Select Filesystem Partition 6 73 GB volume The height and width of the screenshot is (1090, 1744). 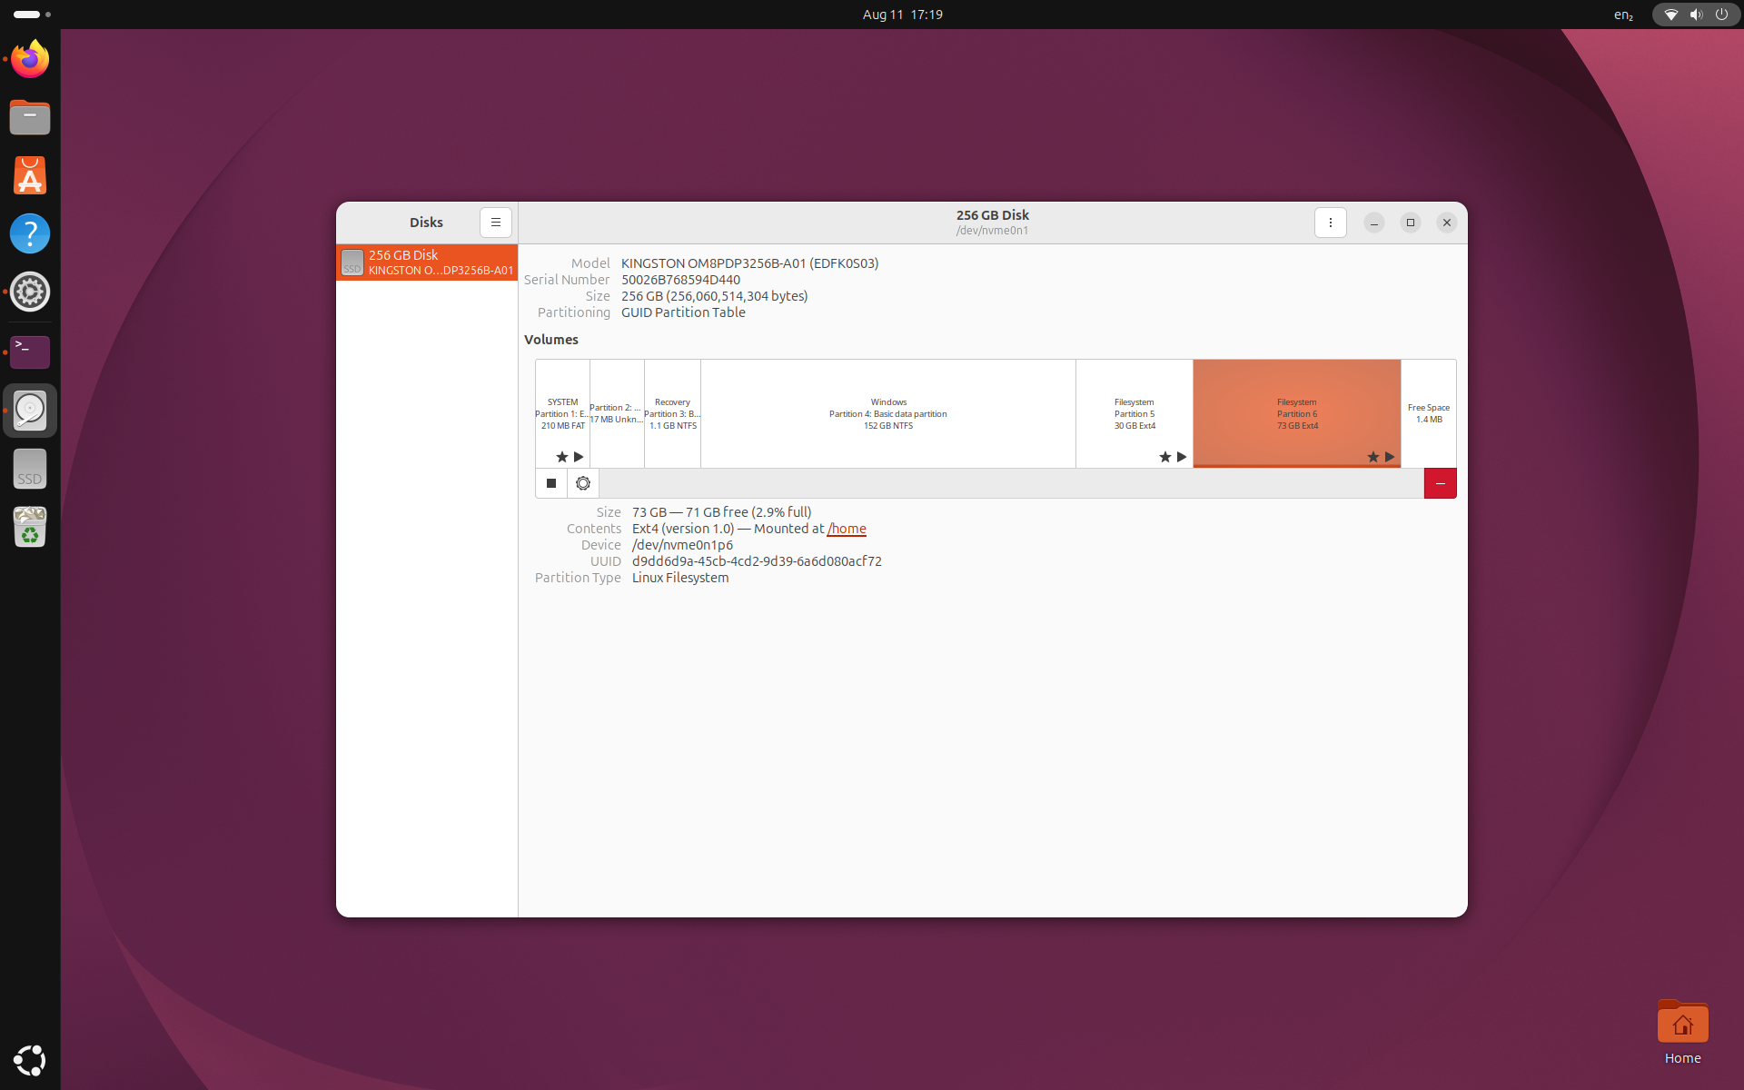pyautogui.click(x=1297, y=413)
